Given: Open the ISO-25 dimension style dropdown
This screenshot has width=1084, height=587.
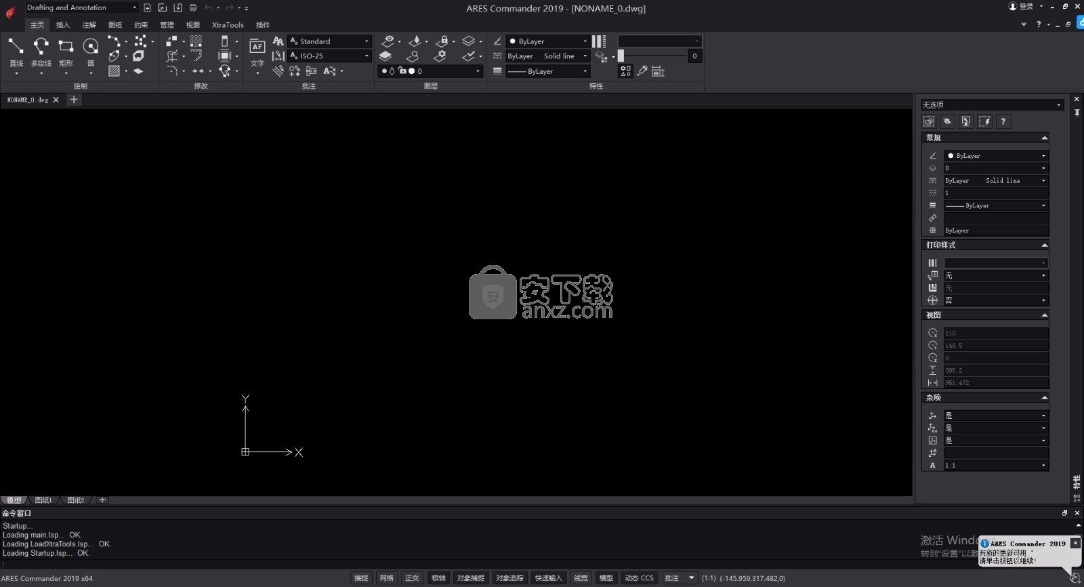Looking at the screenshot, I should [330, 56].
